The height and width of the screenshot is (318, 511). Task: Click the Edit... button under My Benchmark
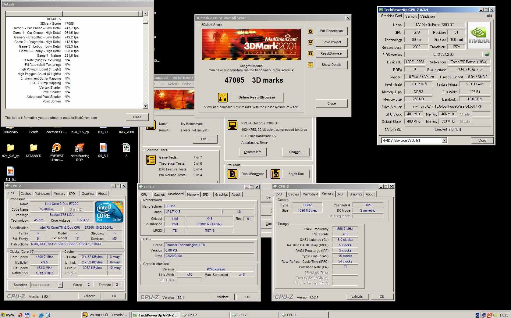point(205,139)
